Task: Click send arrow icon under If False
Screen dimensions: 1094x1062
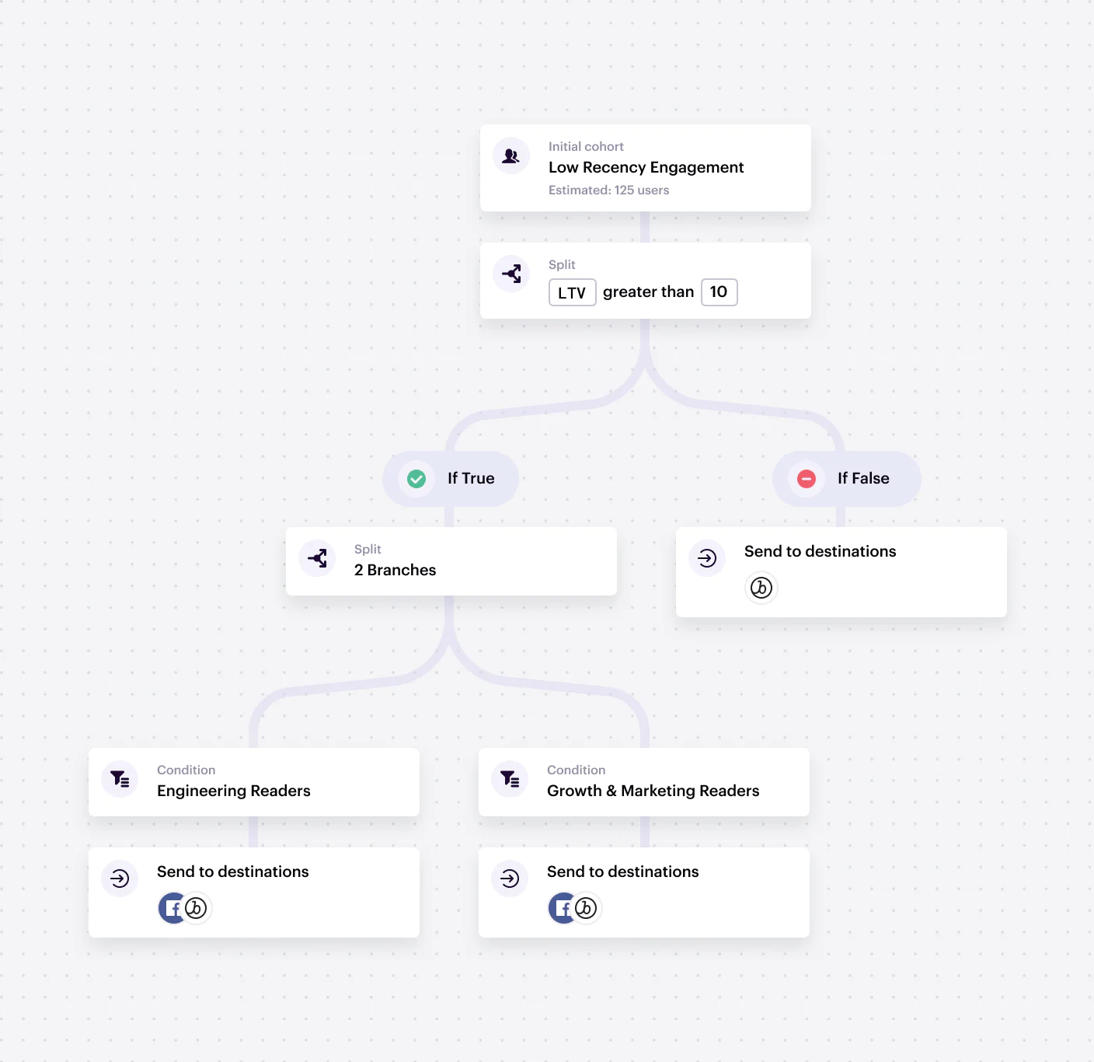Action: pos(707,558)
